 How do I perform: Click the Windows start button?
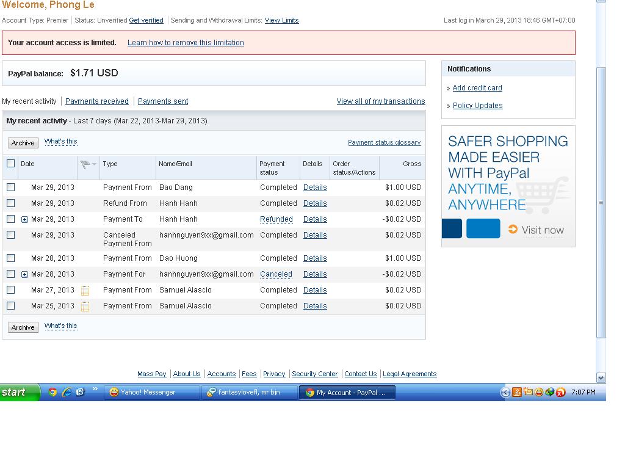(x=20, y=393)
